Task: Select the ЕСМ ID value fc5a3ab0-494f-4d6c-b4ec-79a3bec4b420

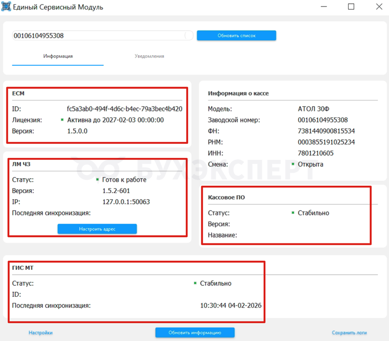Action: point(125,109)
